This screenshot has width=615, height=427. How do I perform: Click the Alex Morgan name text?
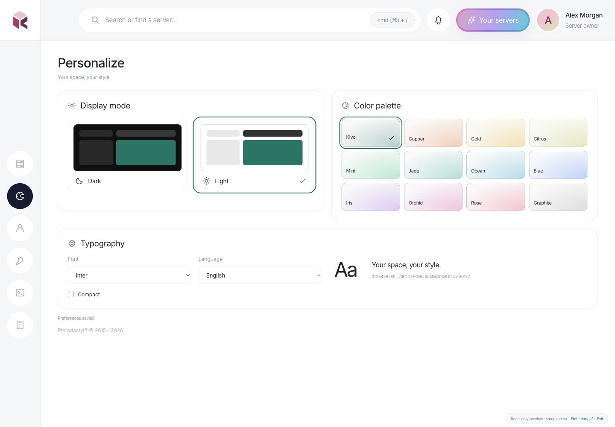click(584, 15)
